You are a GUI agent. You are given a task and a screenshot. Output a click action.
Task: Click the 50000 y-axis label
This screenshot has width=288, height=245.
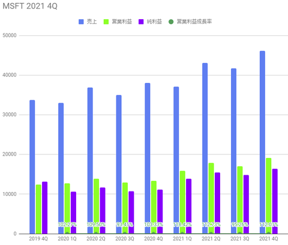(10, 35)
